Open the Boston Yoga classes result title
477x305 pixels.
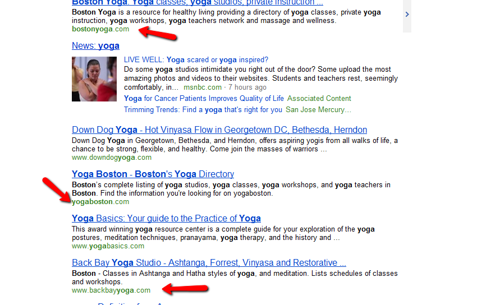(x=198, y=3)
